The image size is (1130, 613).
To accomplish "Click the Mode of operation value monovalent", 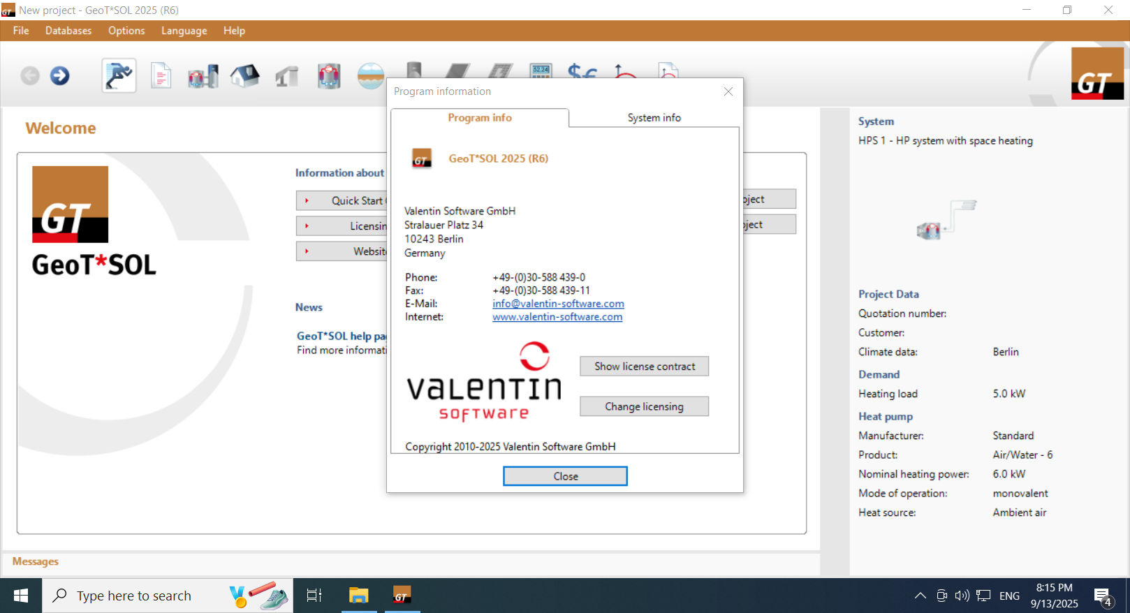I will point(1020,493).
